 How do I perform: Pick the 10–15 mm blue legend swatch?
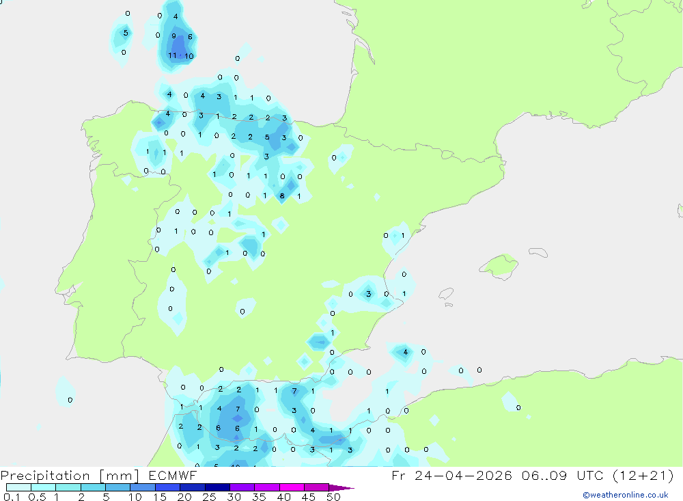143,487
